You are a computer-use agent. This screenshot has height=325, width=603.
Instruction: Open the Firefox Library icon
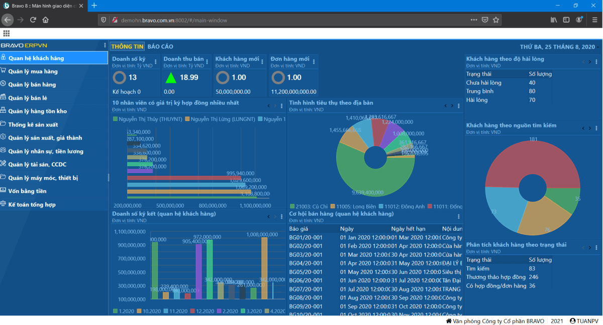(x=553, y=20)
